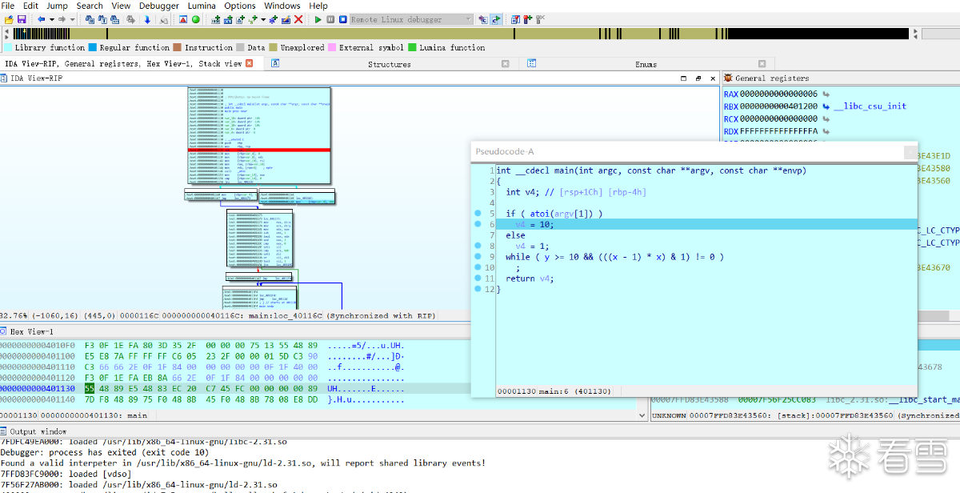Viewport: 960px width, 493px height.
Task: Click the Lumina function color swatch
Action: [413, 48]
